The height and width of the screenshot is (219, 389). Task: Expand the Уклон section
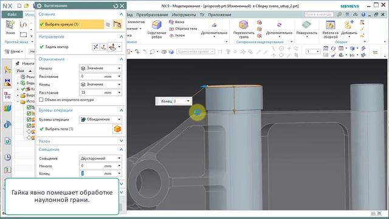point(122,141)
